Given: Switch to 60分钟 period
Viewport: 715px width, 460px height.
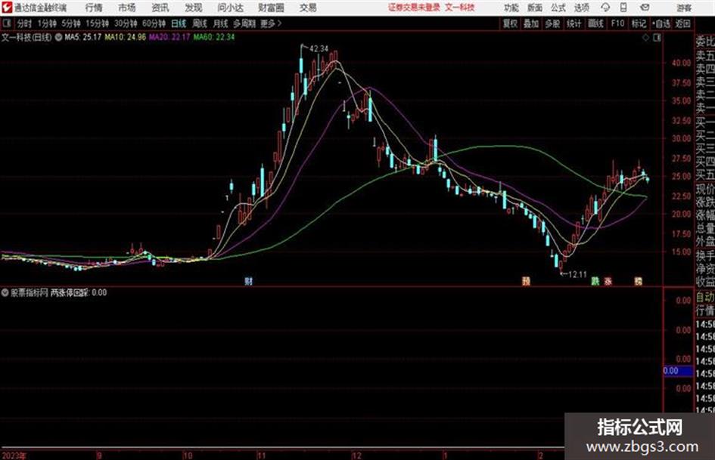Looking at the screenshot, I should pos(154,23).
